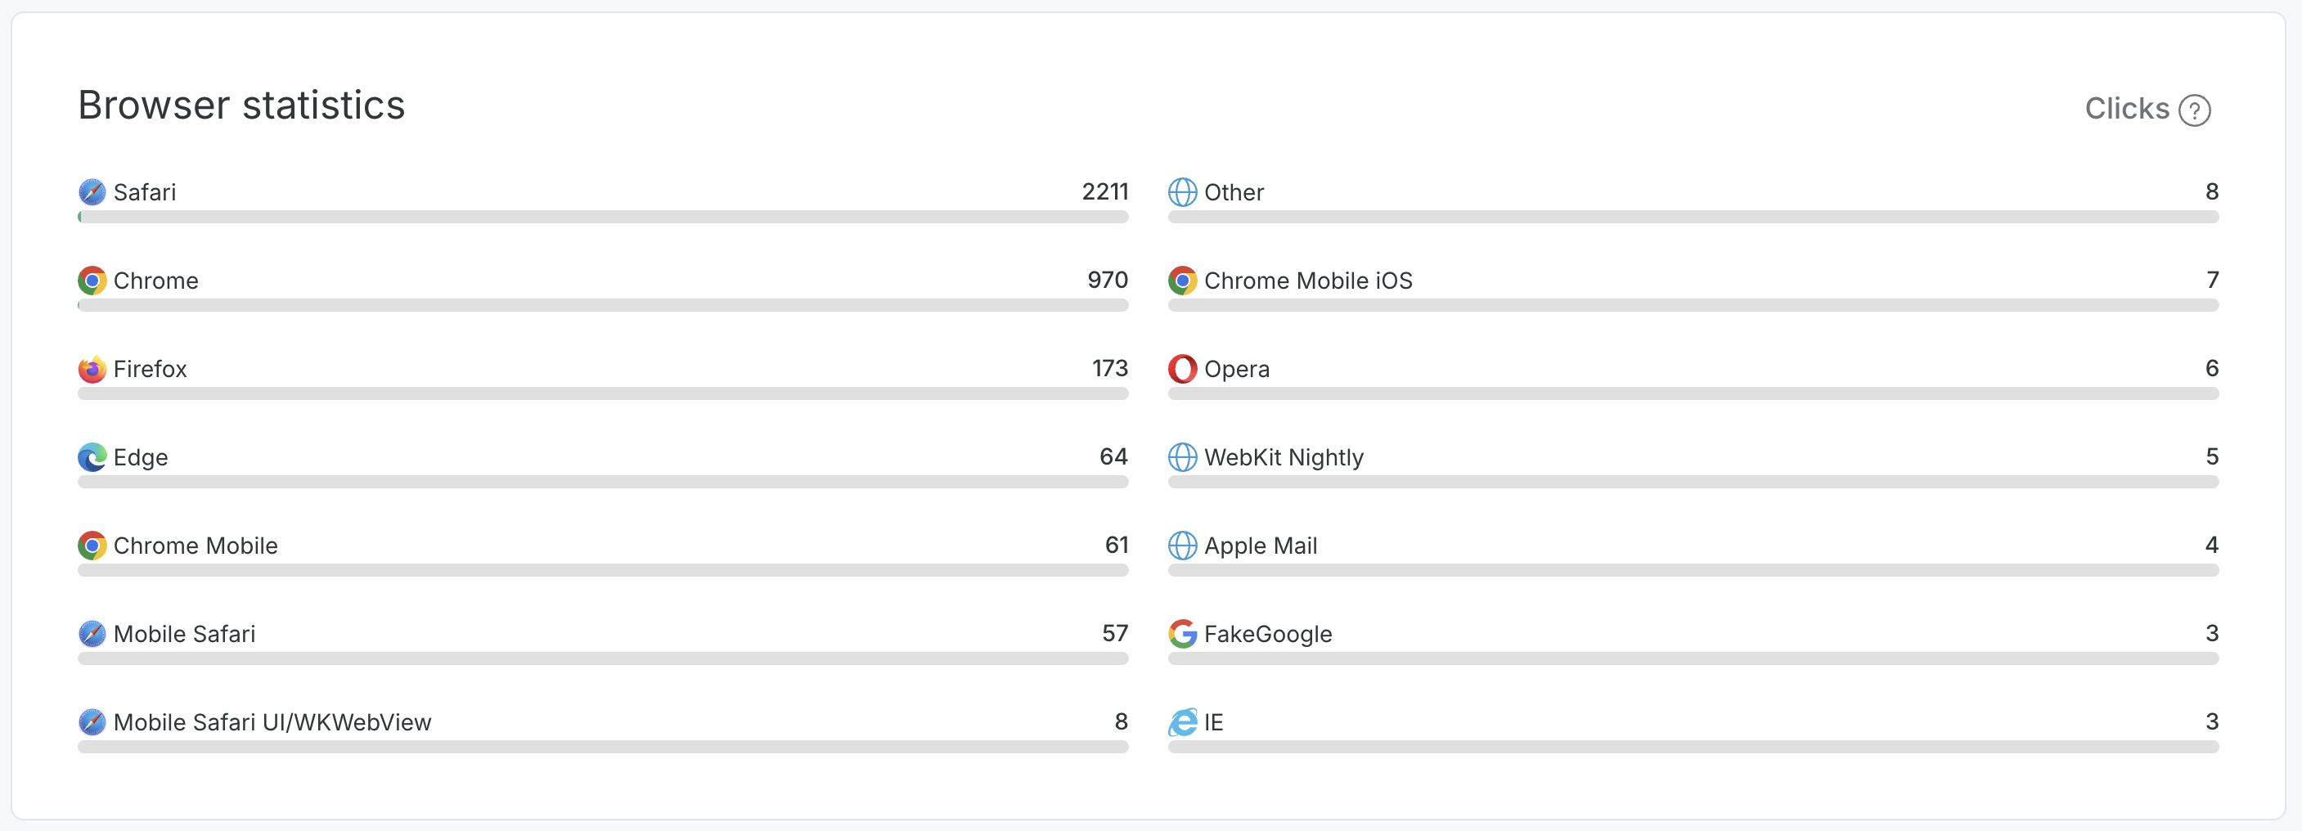Select the Safari count '2211'
Viewport: 2302px width, 831px height.
tap(1105, 191)
